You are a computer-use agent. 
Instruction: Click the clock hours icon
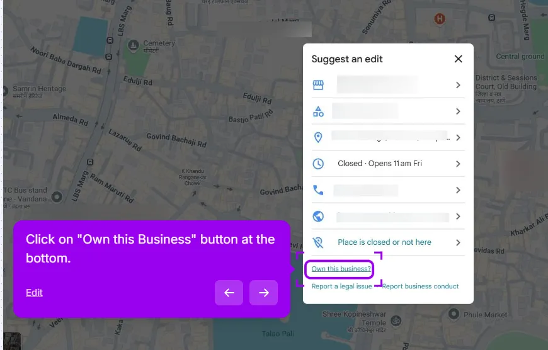[318, 164]
